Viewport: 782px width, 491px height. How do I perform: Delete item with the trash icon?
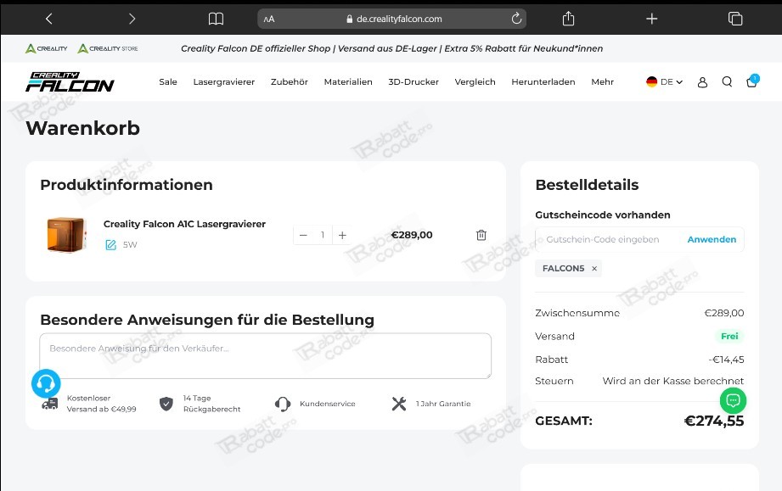point(481,235)
